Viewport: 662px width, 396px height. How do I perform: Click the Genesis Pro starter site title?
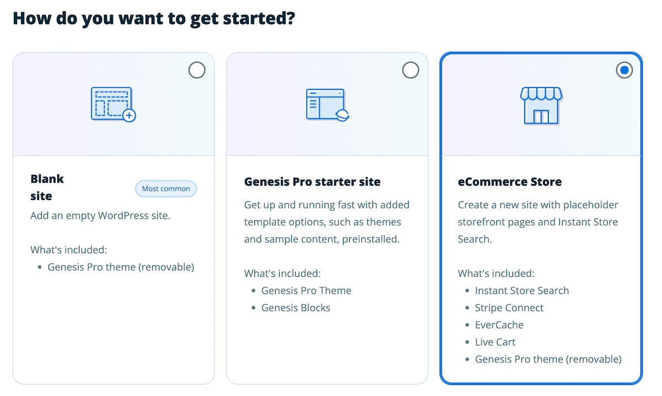click(x=312, y=181)
